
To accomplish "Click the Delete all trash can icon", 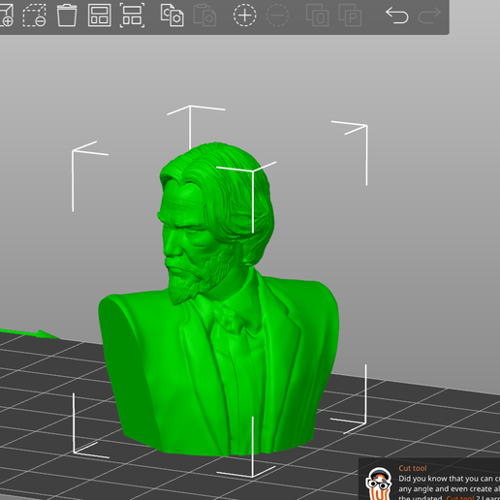I will (x=67, y=15).
